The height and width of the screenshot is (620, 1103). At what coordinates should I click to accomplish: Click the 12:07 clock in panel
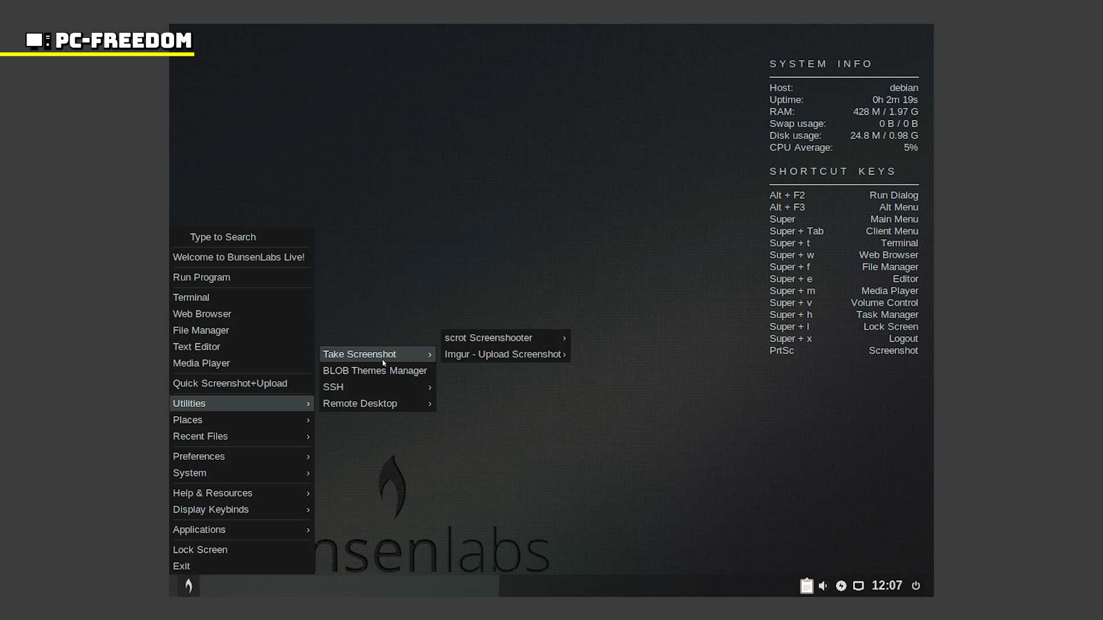pos(886,586)
